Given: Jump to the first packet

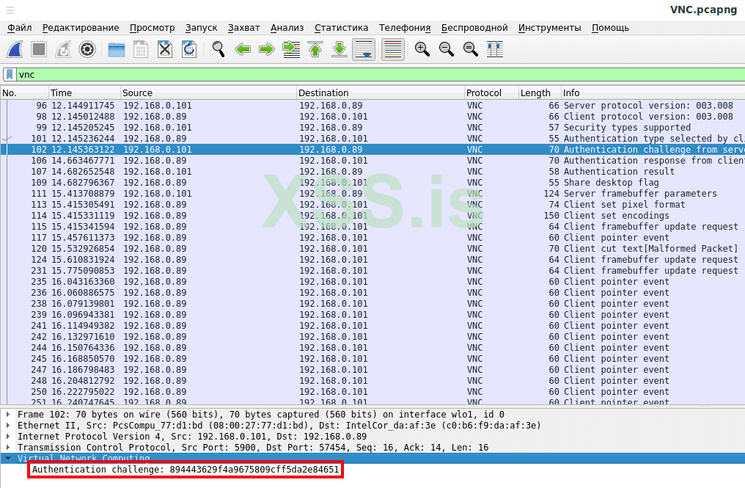Looking at the screenshot, I should [x=315, y=50].
